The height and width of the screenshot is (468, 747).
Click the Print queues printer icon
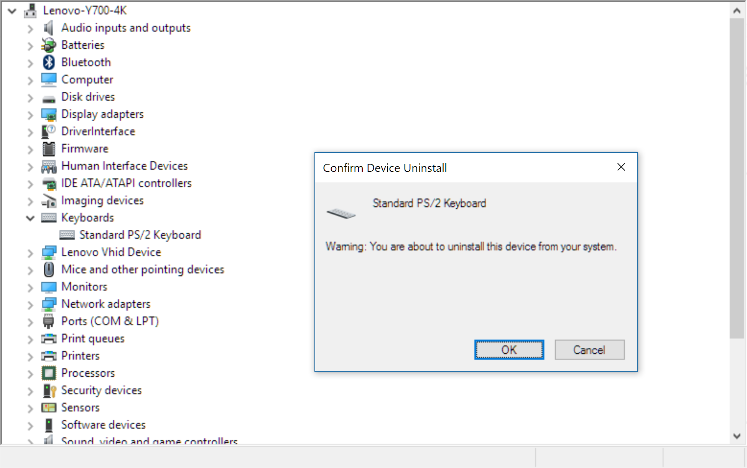coord(49,339)
